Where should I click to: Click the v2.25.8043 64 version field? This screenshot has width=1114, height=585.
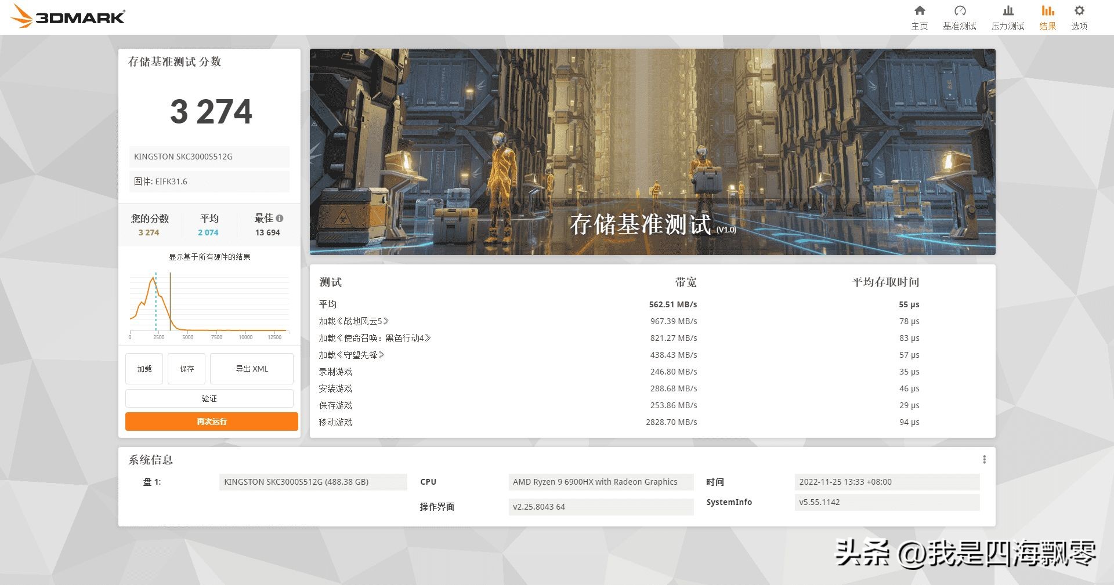[x=601, y=507]
